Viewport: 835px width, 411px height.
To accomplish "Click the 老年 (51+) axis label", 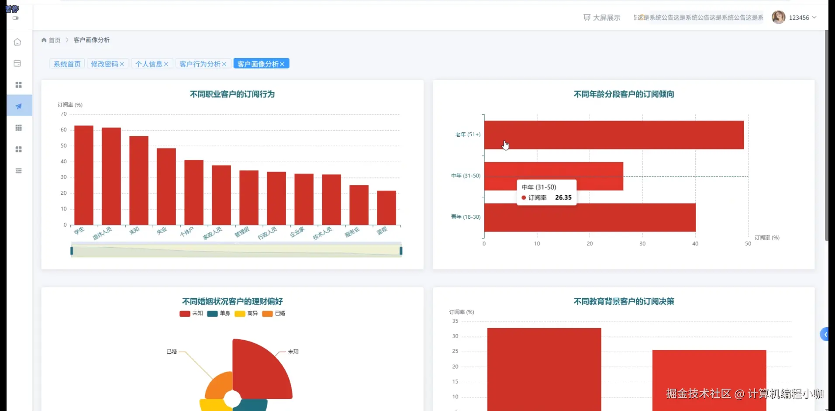I will click(468, 135).
